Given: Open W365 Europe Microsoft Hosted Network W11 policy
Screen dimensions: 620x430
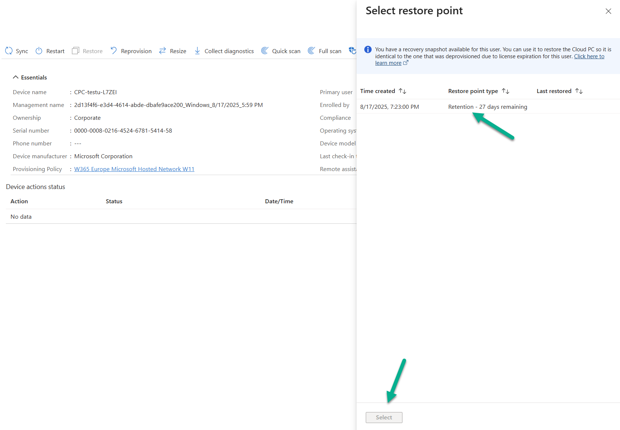Looking at the screenshot, I should tap(134, 169).
